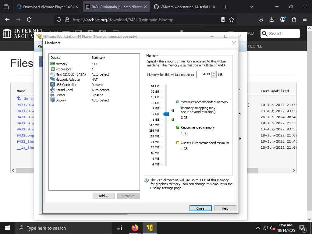Open Task View on taskbar
The image size is (312, 234).
point(119,228)
